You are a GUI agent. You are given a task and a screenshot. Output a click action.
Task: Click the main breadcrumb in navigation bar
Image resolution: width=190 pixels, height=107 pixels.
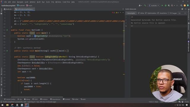tap(29, 6)
